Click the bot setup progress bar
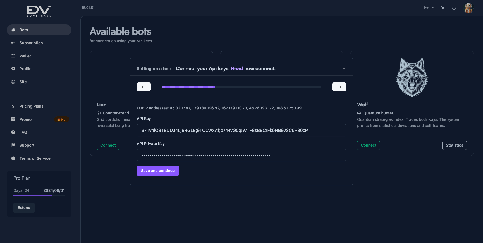This screenshot has height=243, width=483. [x=241, y=87]
